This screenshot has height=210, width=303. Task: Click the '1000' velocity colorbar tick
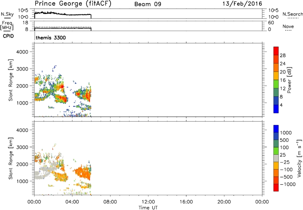coord(286,133)
